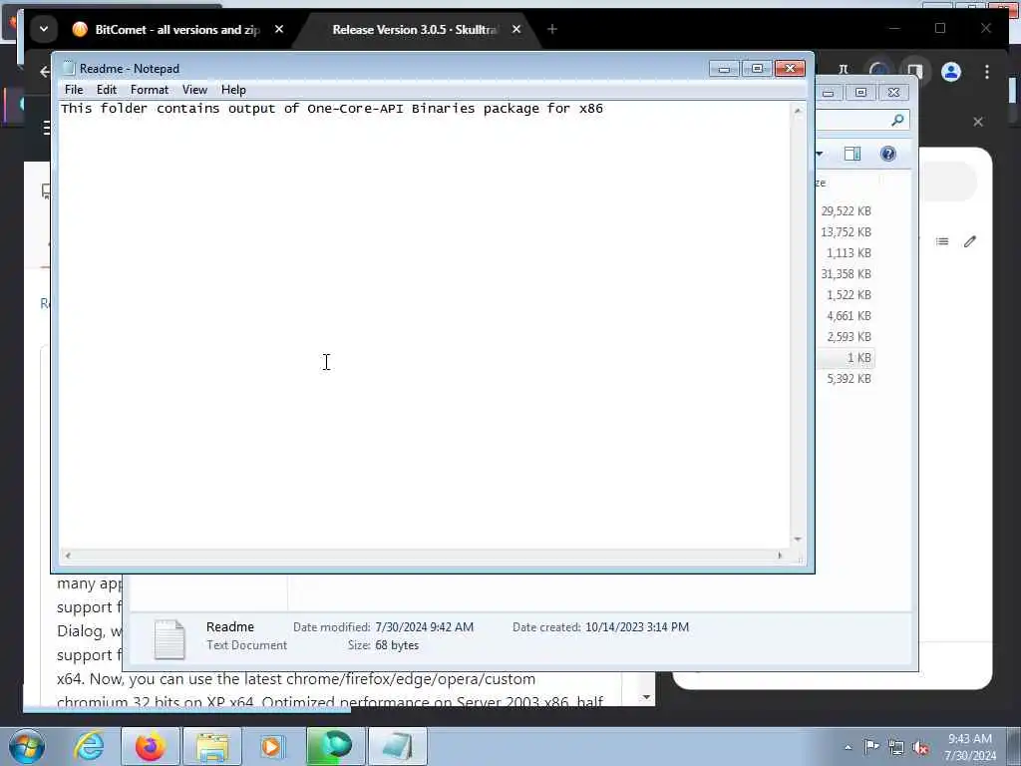Show hidden system tray icons
The width and height of the screenshot is (1021, 766).
(848, 747)
